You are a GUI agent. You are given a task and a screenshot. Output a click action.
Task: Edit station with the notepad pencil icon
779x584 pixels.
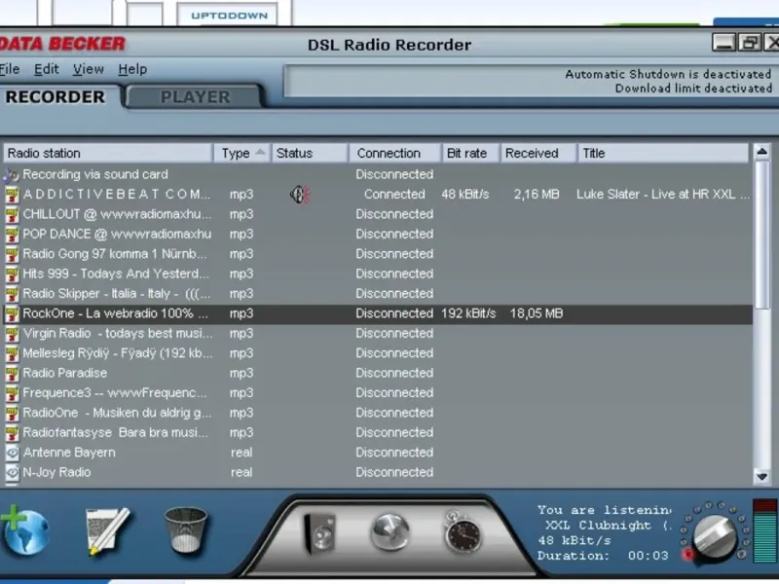click(x=107, y=530)
